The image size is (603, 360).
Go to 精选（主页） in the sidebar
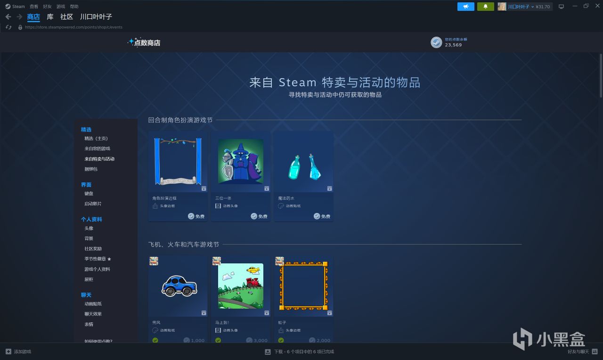pyautogui.click(x=96, y=139)
